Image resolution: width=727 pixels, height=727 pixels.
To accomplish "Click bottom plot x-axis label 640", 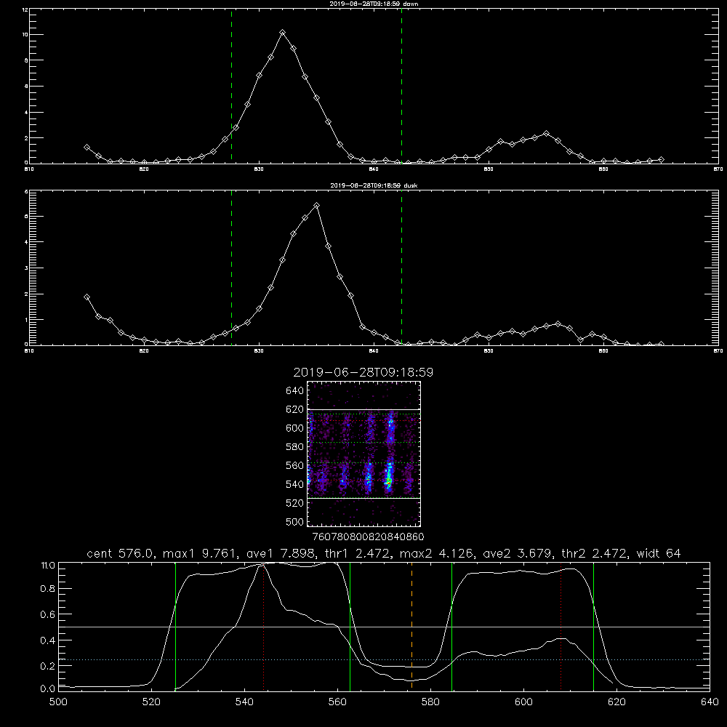I will (710, 702).
